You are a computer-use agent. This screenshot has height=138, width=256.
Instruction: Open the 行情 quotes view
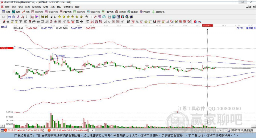6,12
